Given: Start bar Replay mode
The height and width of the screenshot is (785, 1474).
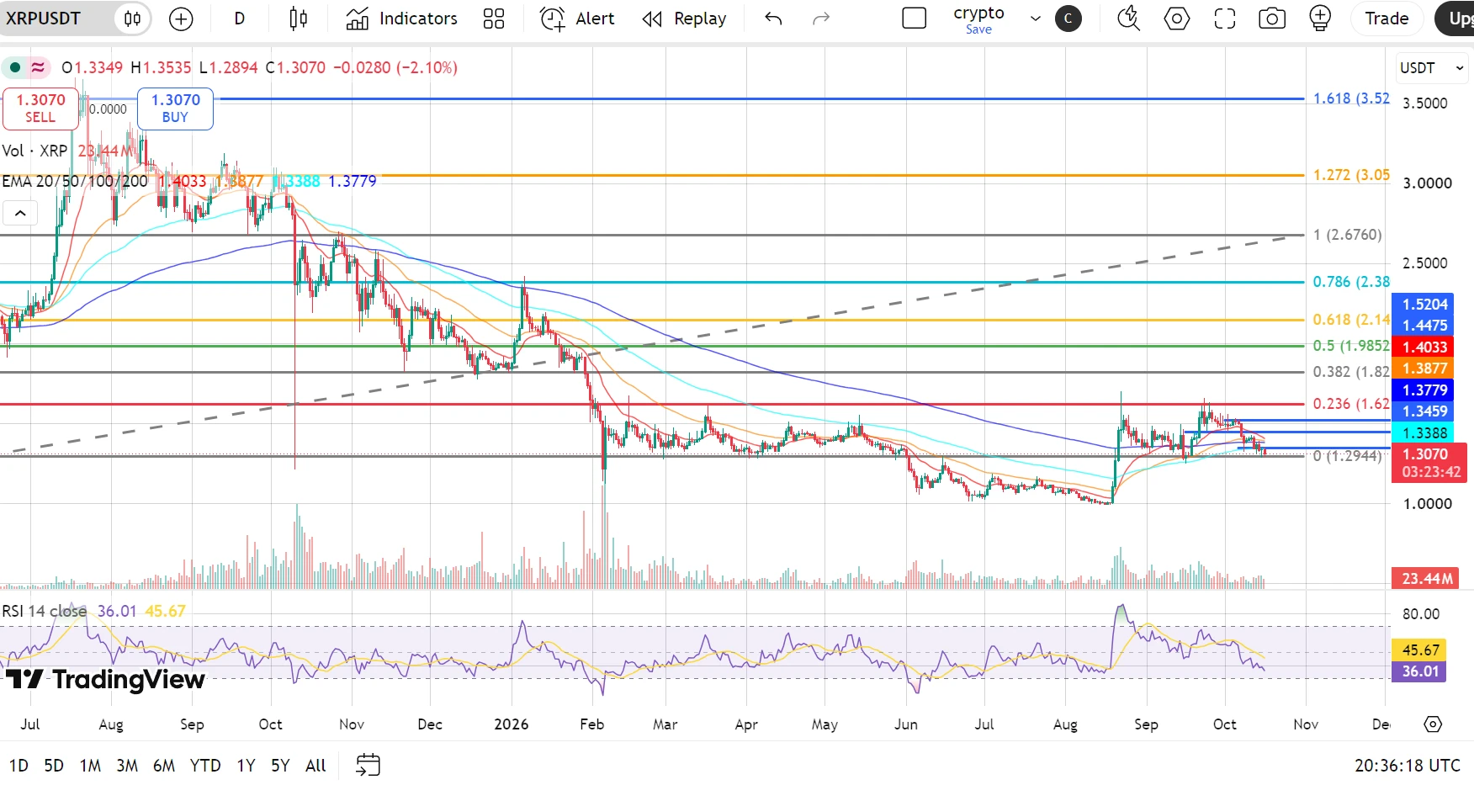Looking at the screenshot, I should click(684, 19).
